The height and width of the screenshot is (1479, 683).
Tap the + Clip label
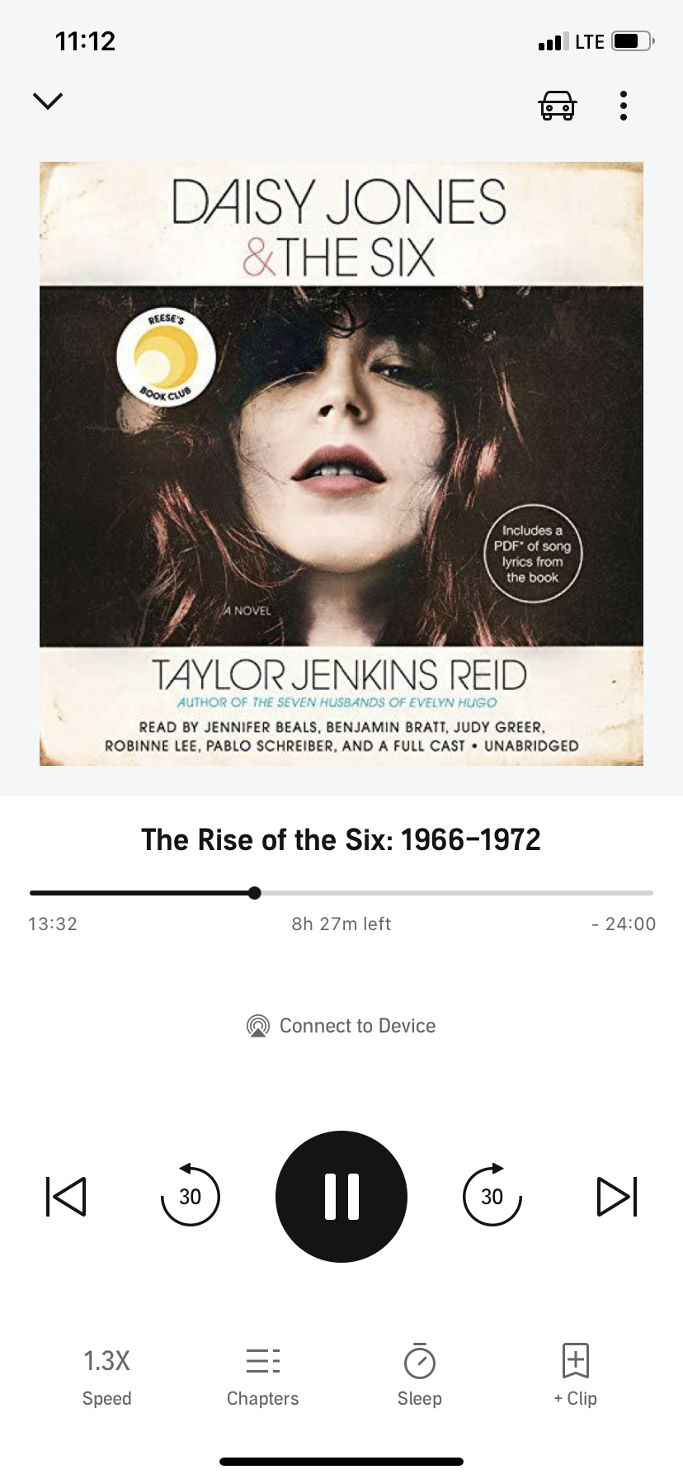[576, 1398]
